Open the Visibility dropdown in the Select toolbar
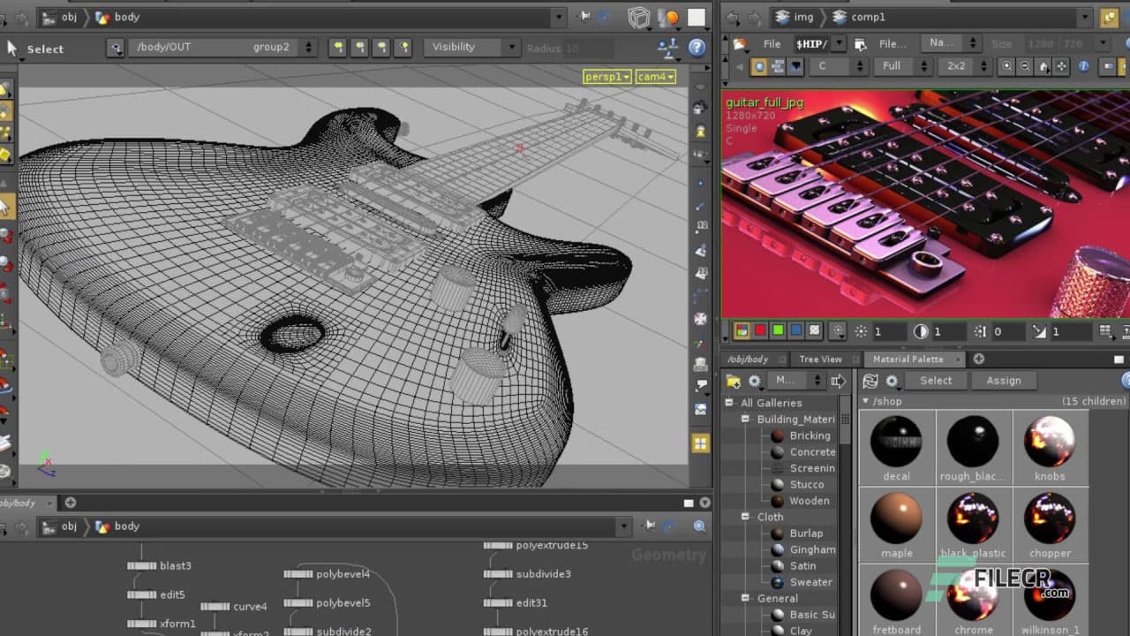The height and width of the screenshot is (636, 1130). pyautogui.click(x=471, y=47)
